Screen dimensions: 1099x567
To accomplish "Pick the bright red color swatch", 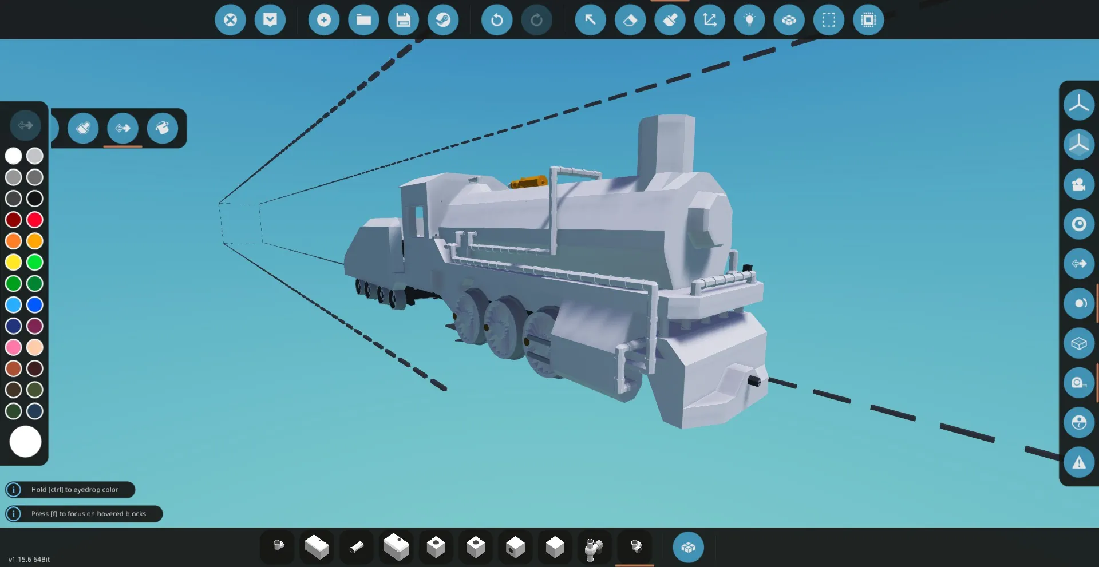I will point(35,220).
